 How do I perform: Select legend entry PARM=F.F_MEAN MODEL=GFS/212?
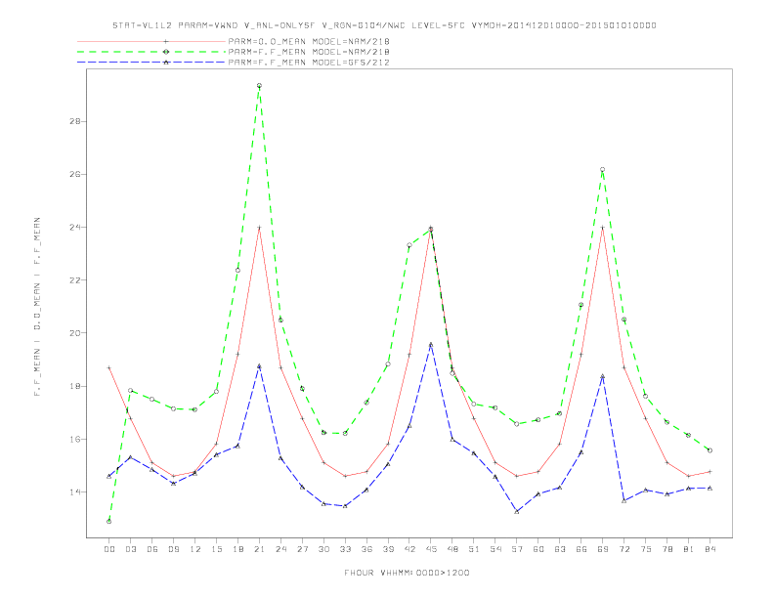(x=309, y=63)
